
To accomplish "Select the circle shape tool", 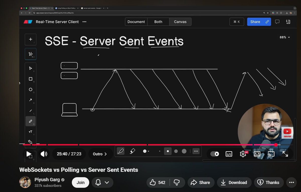I will pos(31,89).
